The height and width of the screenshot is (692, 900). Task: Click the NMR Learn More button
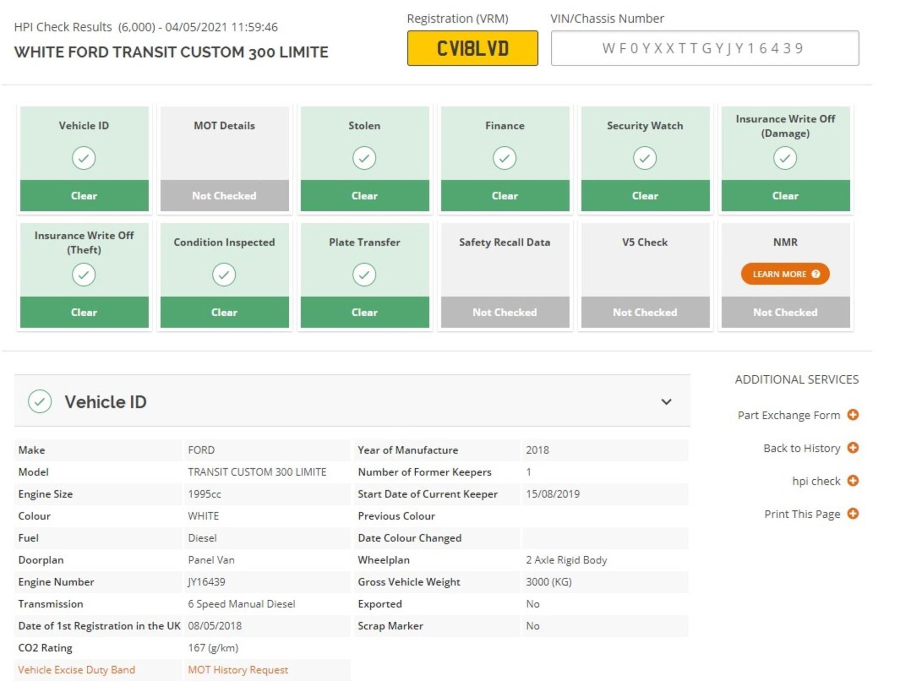(785, 274)
